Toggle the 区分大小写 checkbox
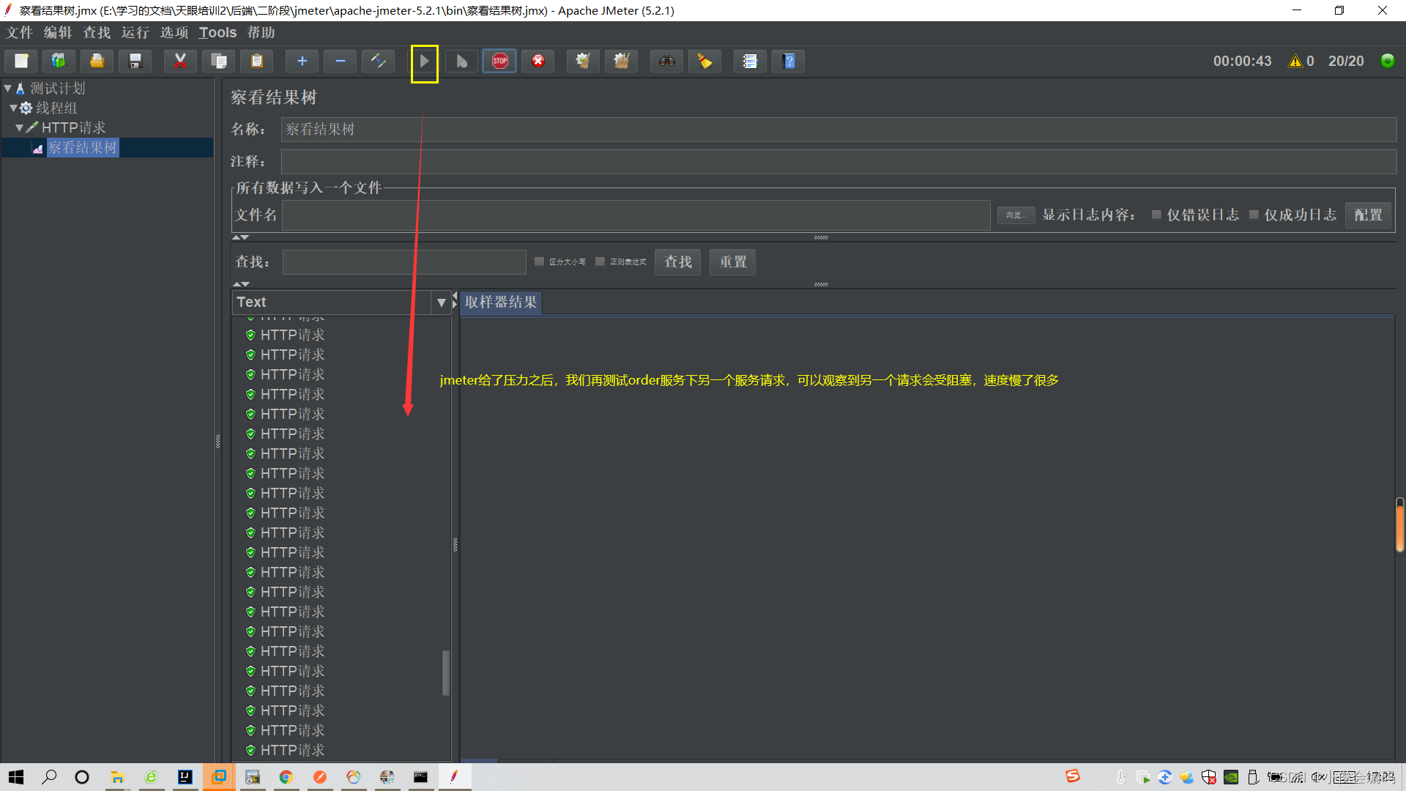 pos(540,261)
